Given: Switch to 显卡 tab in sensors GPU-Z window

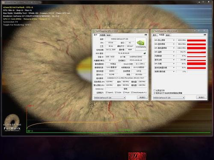Looking at the screenshot, I should [x=155, y=35].
